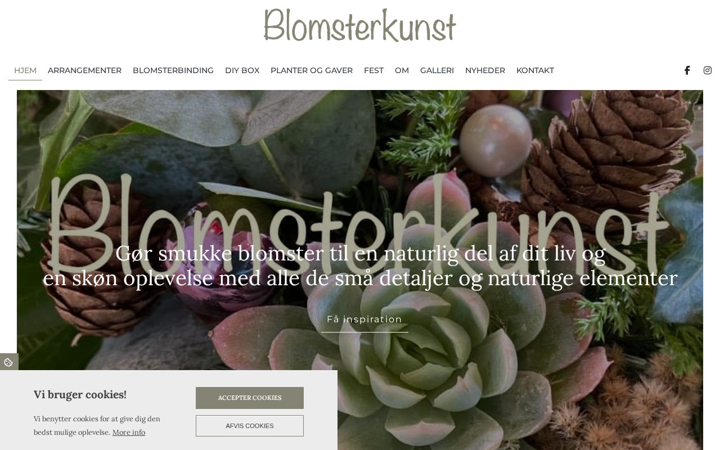Screen dimensions: 720x450
Task: Open the DIY BOX page
Action: click(242, 70)
